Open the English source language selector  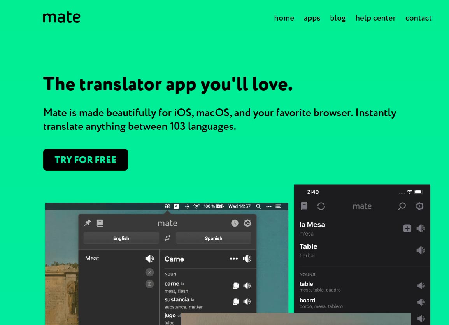click(x=121, y=238)
